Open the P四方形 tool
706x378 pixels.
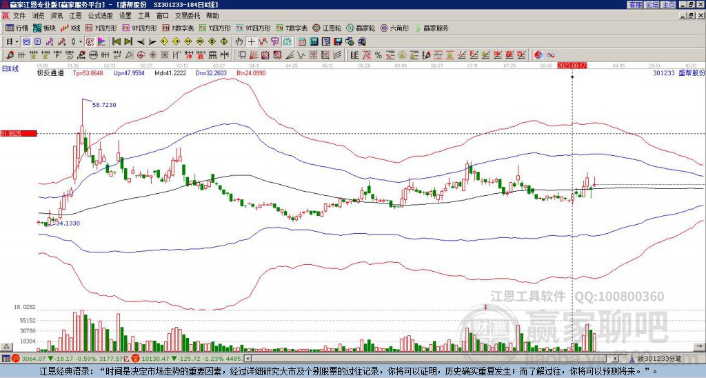[x=101, y=28]
